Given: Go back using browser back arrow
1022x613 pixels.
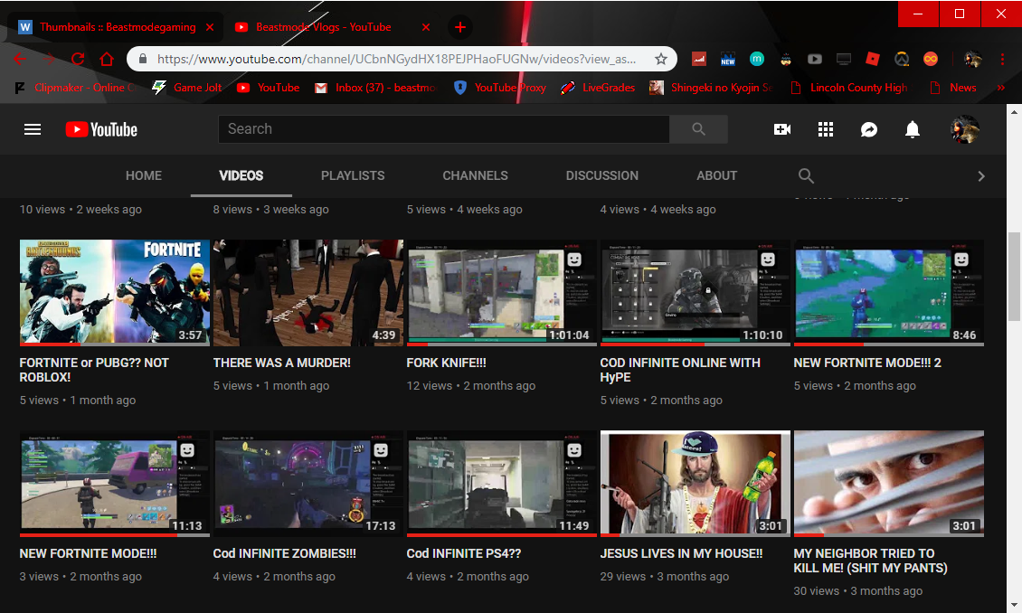Looking at the screenshot, I should 20,60.
